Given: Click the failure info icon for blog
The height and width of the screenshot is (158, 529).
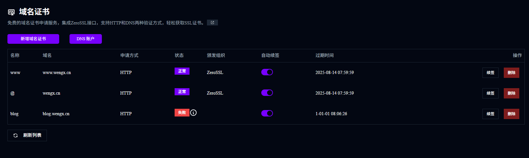Looking at the screenshot, I should 193,113.
